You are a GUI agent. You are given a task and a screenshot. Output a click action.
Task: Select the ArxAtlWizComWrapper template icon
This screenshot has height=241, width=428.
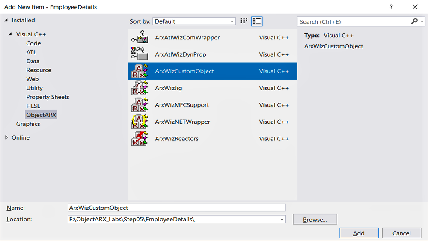(x=140, y=37)
